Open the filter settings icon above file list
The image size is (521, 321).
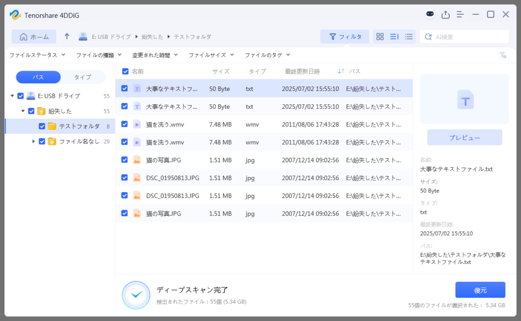503,55
